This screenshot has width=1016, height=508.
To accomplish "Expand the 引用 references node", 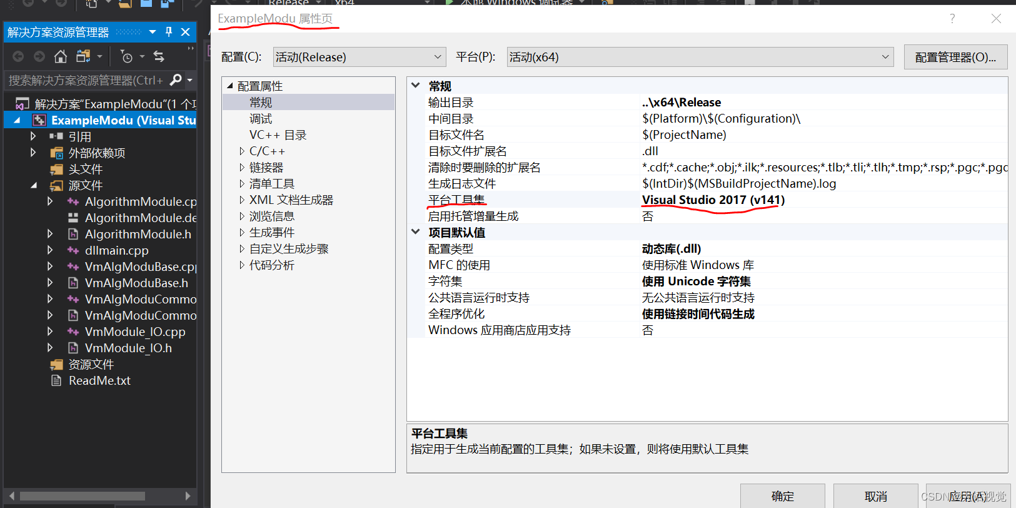I will (33, 136).
